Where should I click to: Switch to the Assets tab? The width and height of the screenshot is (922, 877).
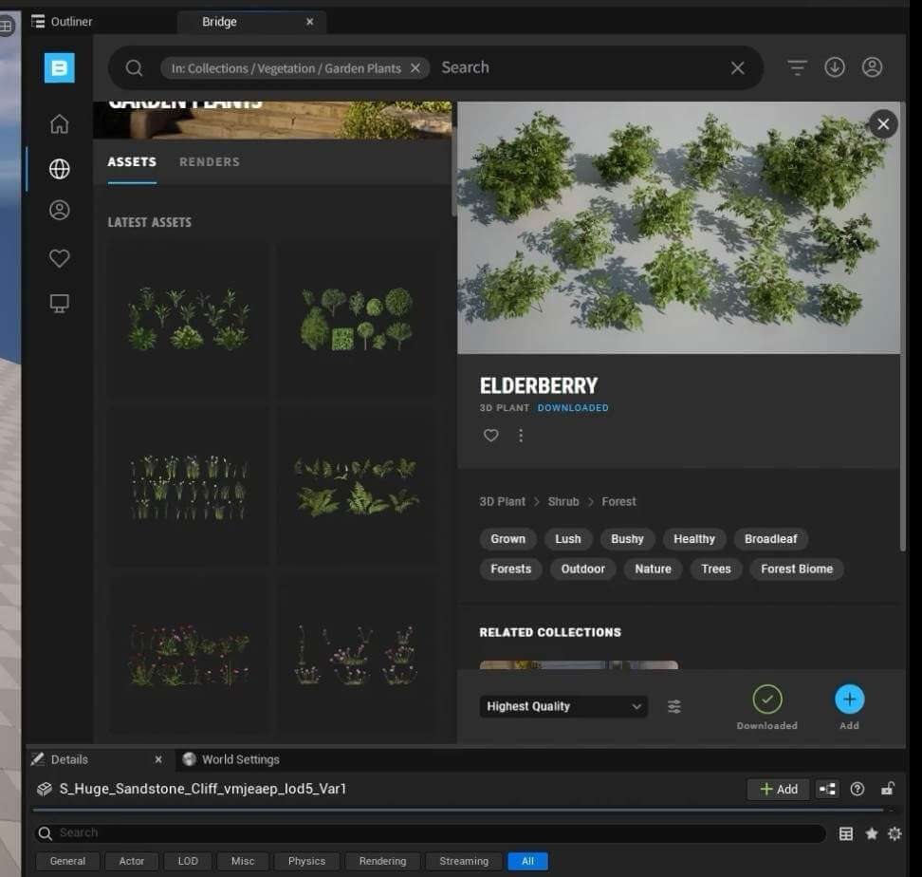(132, 161)
